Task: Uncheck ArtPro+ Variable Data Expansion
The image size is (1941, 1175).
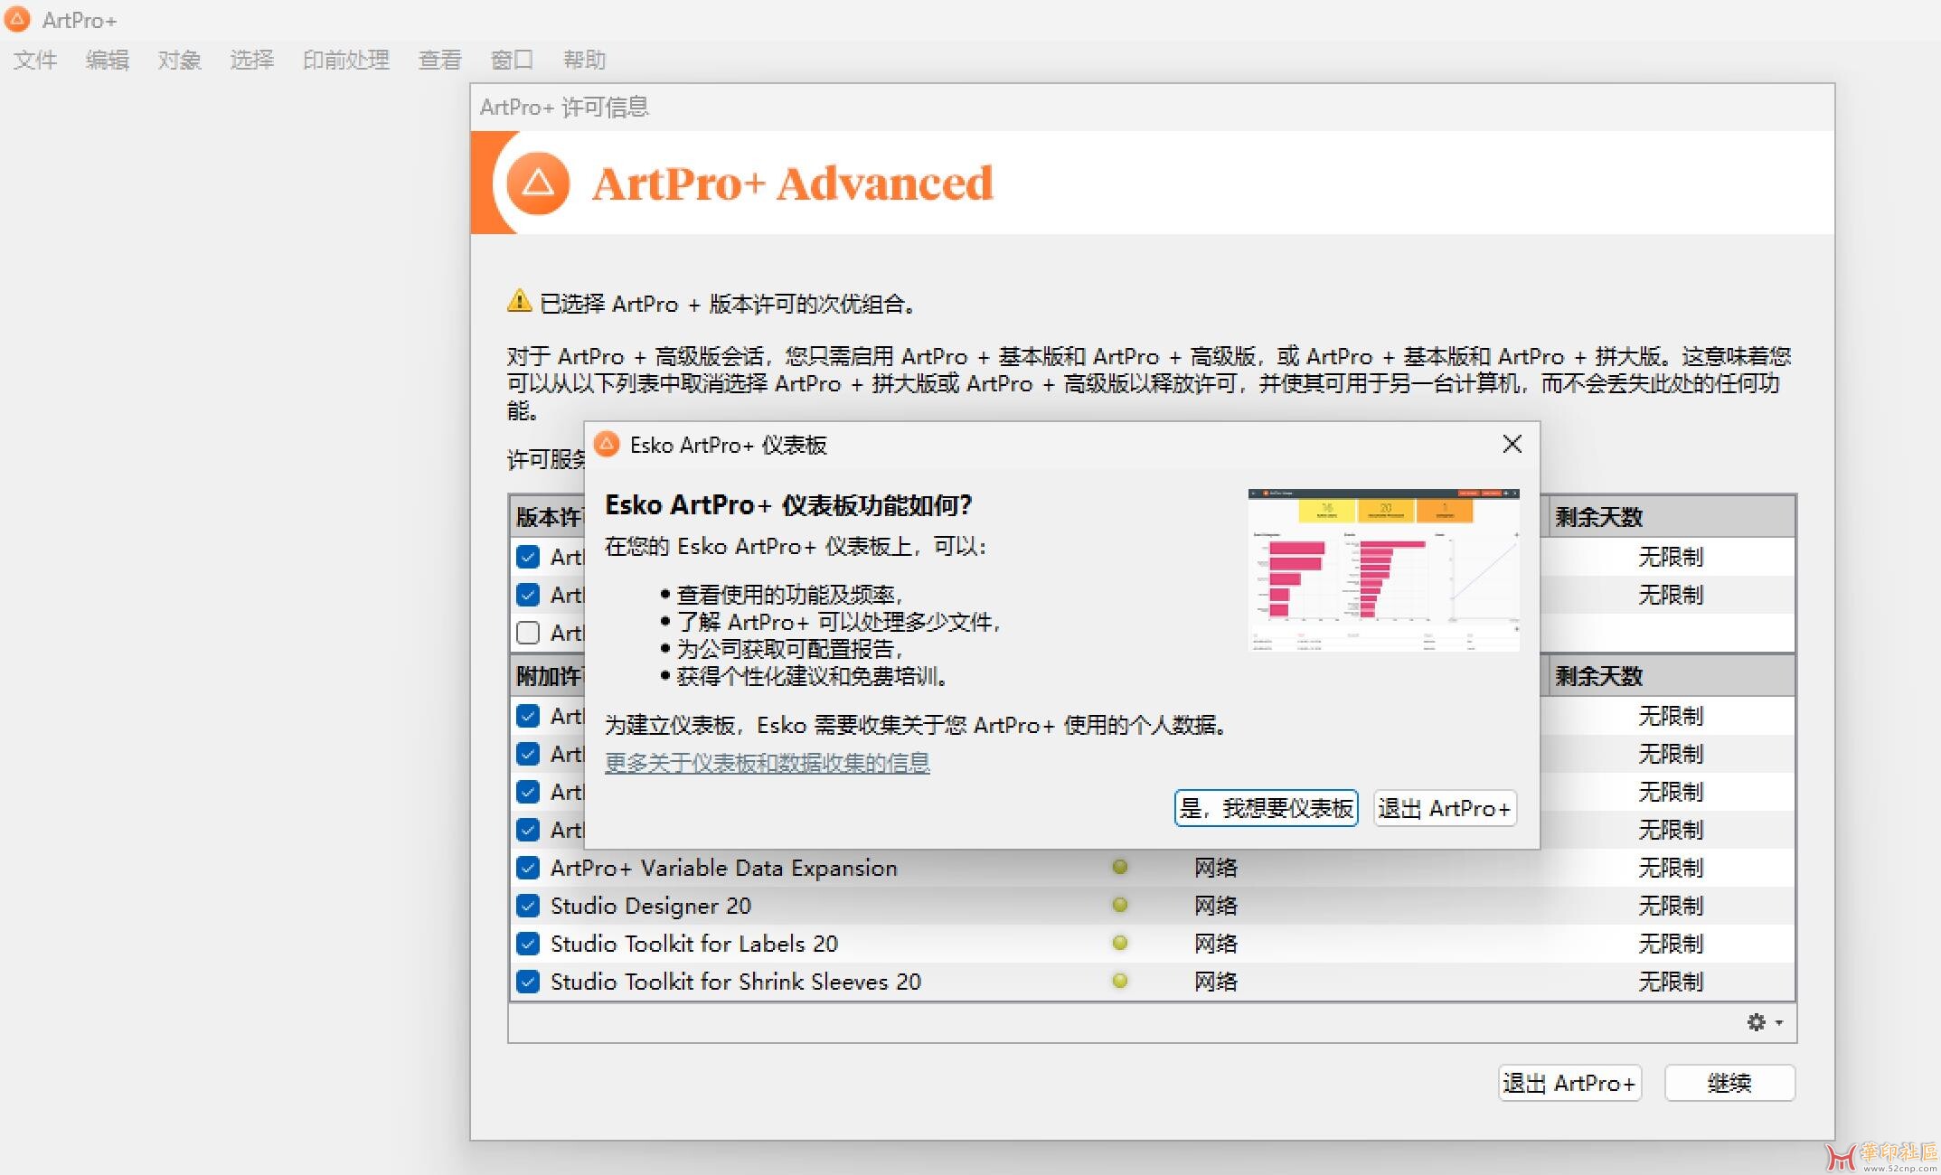Action: 528,868
